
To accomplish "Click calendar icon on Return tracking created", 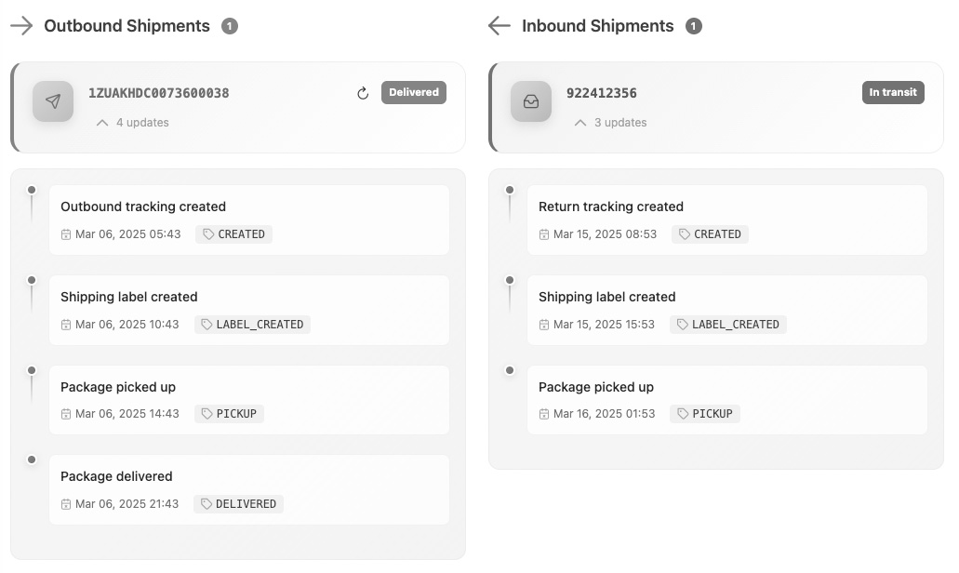I will click(544, 234).
